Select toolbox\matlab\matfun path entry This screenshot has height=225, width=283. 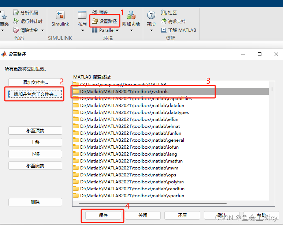171,161
